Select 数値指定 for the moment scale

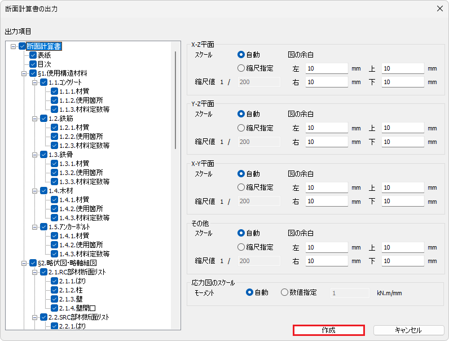284,292
